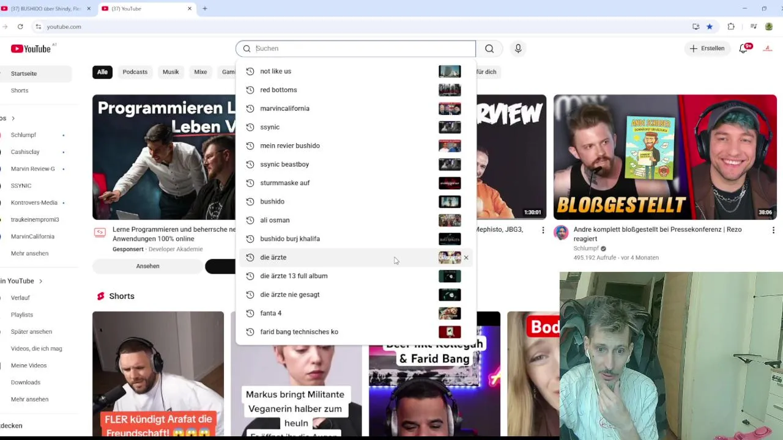Click history clock icon beside 'ssynic'

coord(250,127)
